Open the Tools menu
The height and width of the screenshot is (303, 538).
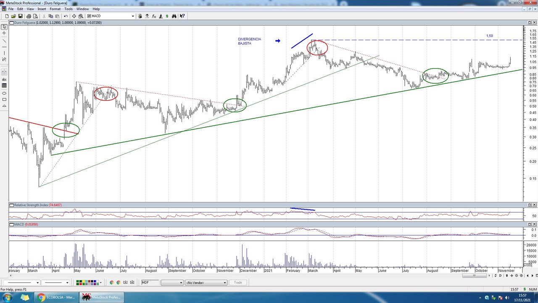(x=69, y=9)
